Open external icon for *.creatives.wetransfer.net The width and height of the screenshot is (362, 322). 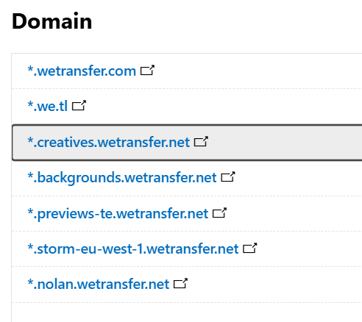point(201,142)
